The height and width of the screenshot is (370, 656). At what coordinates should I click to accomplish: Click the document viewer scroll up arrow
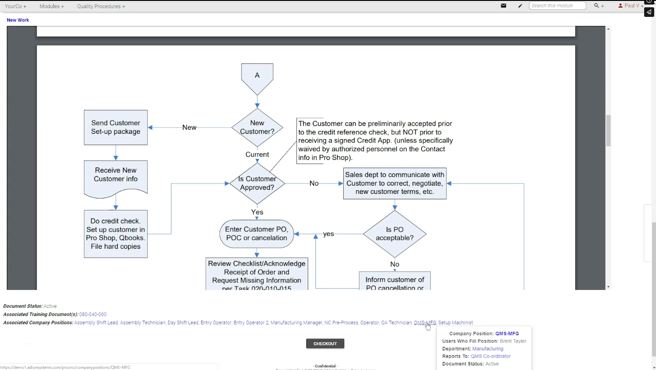608,29
